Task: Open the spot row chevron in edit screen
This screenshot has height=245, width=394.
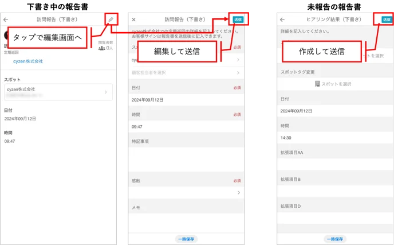Action: coord(238,60)
